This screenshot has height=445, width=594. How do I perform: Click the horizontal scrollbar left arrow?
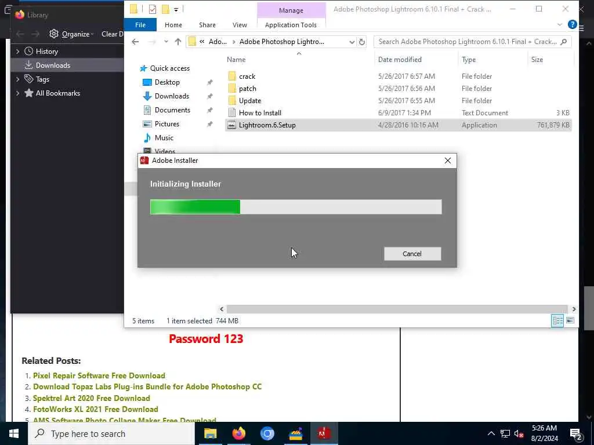click(222, 309)
